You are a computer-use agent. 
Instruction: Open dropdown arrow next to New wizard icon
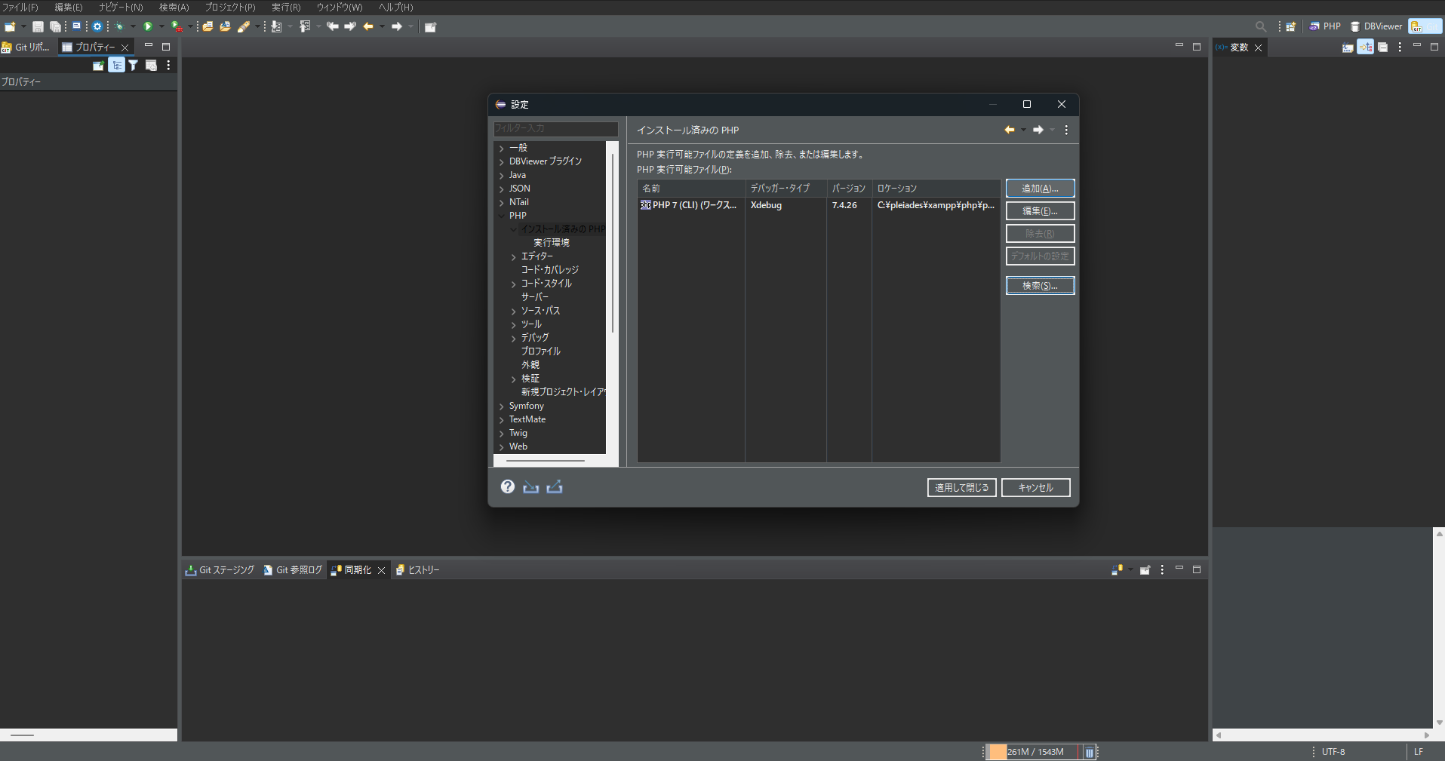pyautogui.click(x=23, y=26)
